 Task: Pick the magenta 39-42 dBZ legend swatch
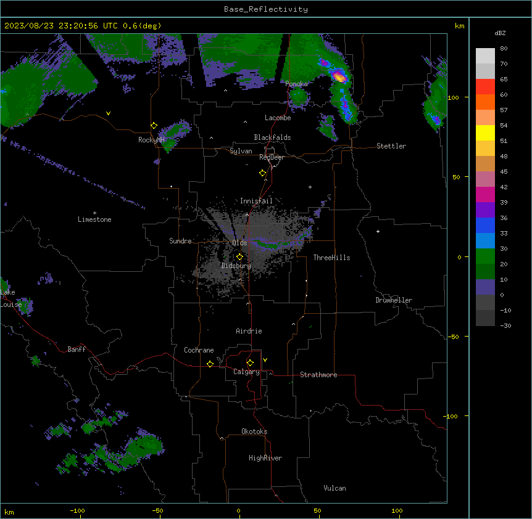(x=485, y=194)
